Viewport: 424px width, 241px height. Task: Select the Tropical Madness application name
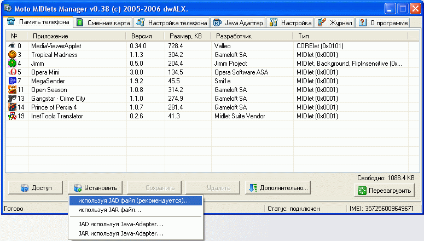54,55
